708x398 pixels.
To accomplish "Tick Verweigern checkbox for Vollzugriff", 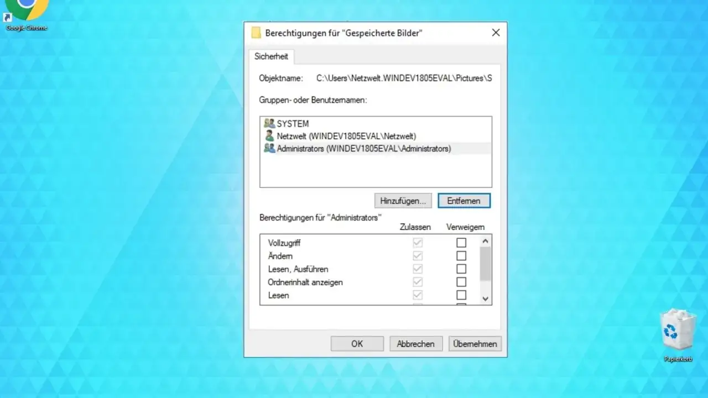I will (x=461, y=243).
